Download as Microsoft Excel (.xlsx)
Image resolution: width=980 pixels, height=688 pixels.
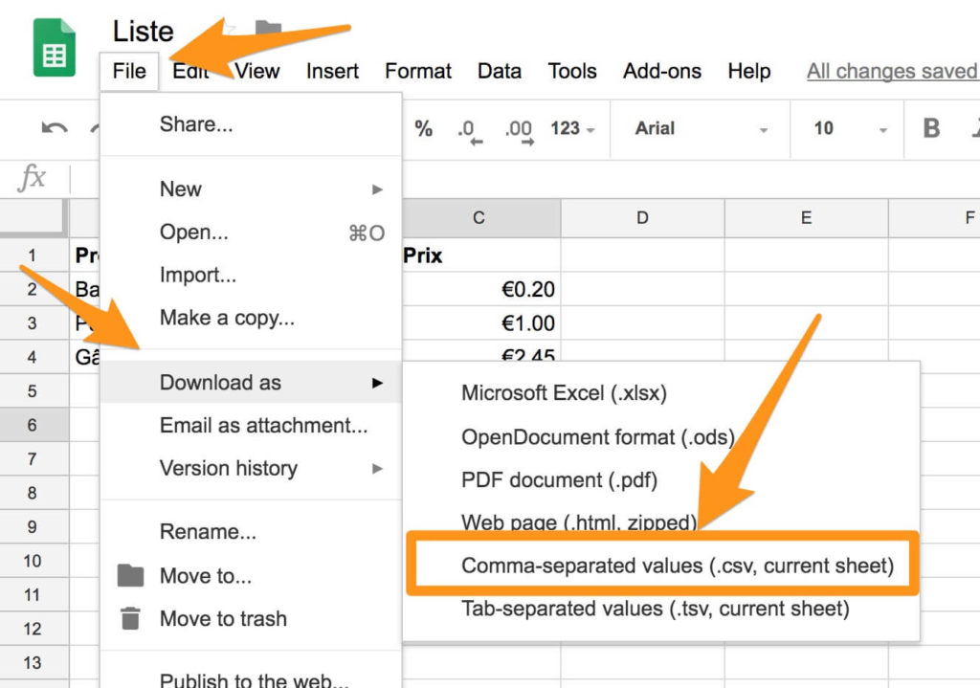[661, 393]
